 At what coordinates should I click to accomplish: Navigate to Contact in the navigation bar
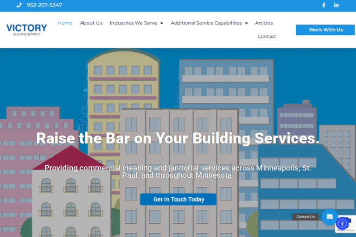click(x=267, y=37)
